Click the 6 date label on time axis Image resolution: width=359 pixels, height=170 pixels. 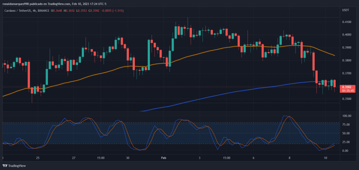tap(253, 158)
